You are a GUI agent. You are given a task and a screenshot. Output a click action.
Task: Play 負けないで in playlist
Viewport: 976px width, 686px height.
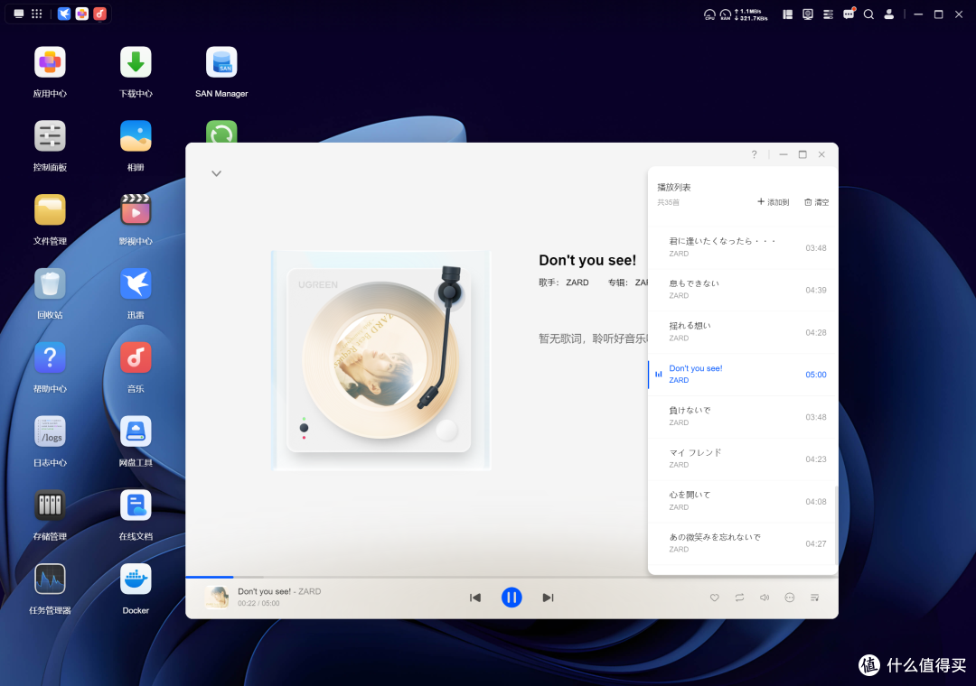pyautogui.click(x=743, y=417)
